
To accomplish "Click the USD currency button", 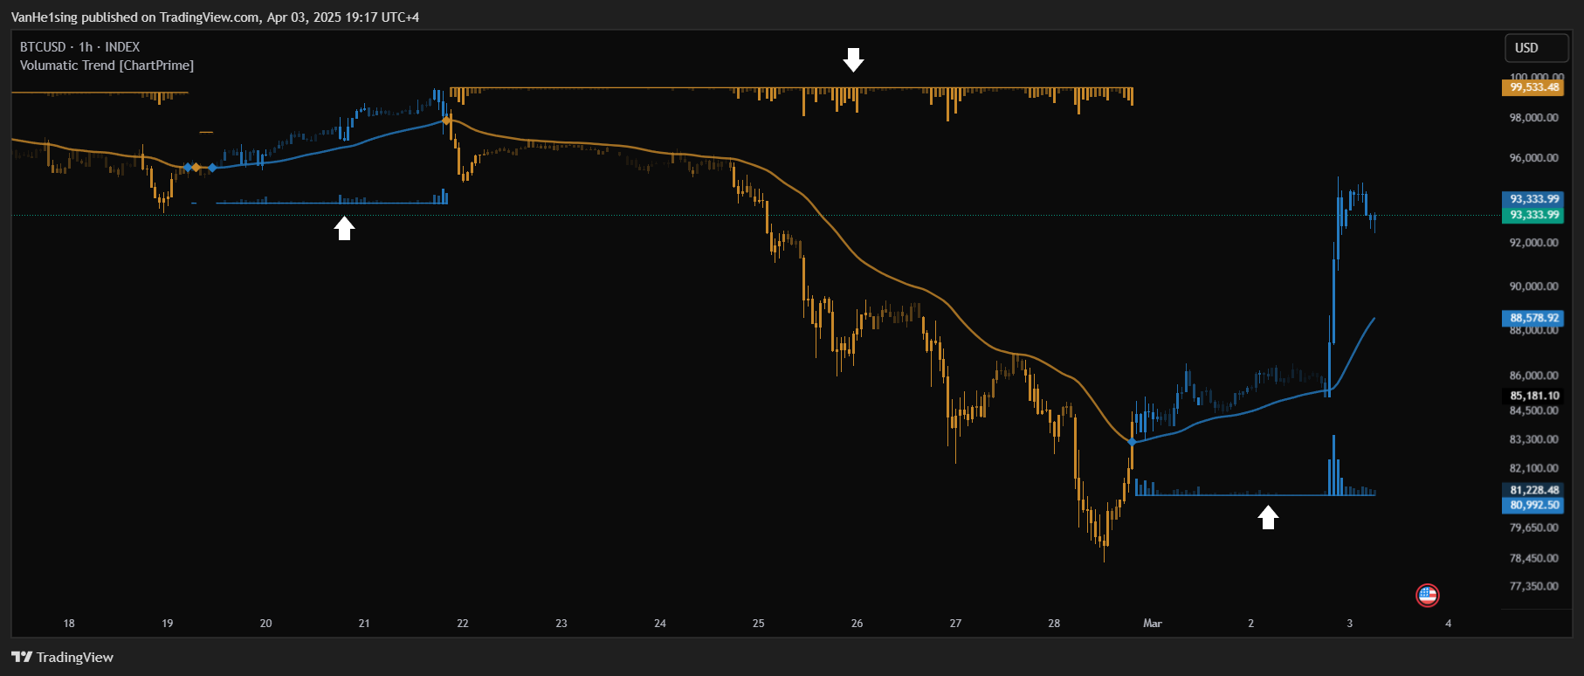I will pos(1536,48).
